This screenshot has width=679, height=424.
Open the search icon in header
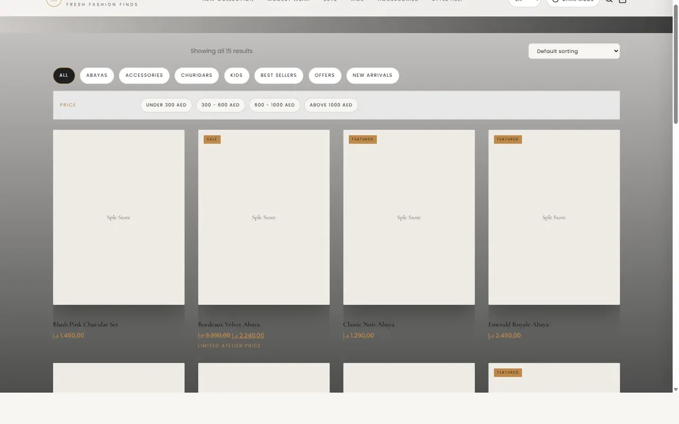click(x=609, y=2)
